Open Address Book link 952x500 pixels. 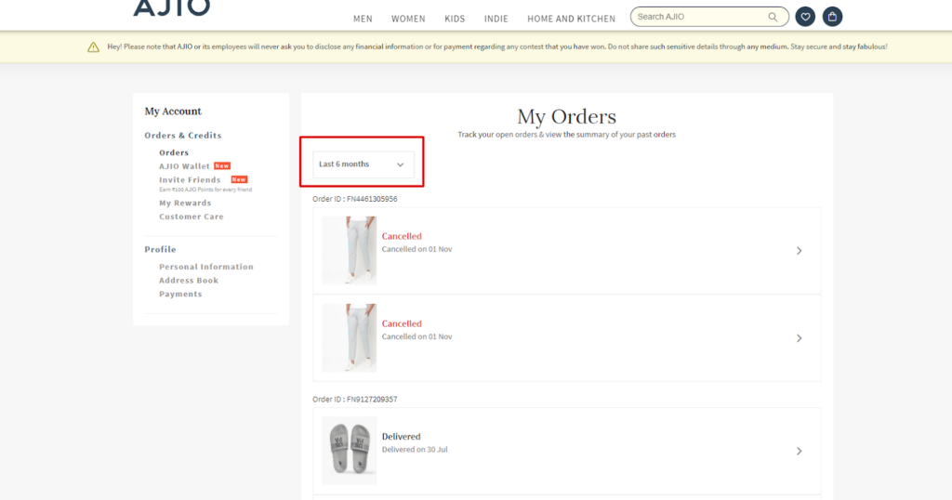tap(189, 281)
